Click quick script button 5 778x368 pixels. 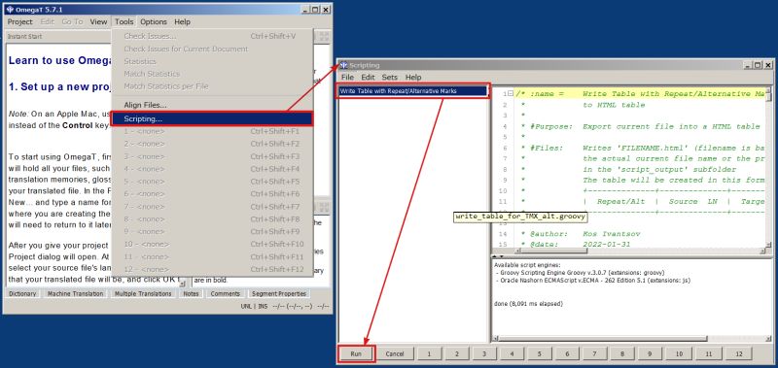pos(540,354)
